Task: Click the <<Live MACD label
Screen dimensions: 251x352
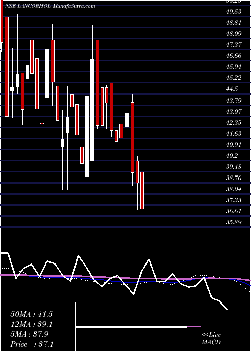Action: pos(211,338)
